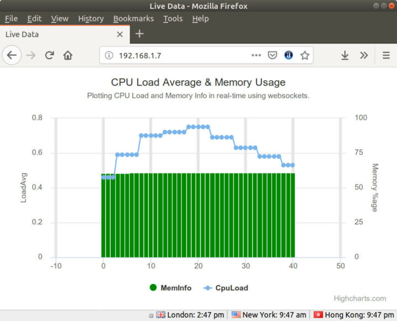Go back to the previous page
Screen dimensions: 397x321
coord(12,55)
